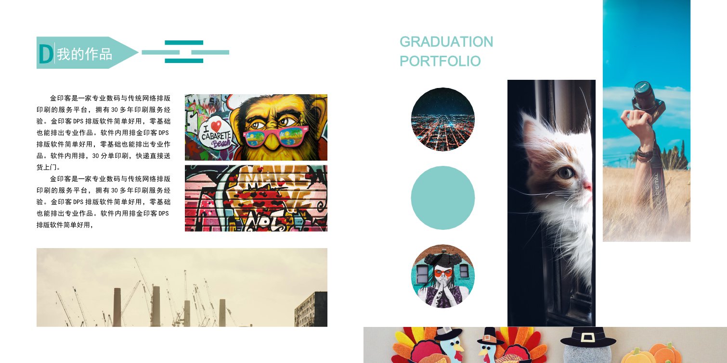Click the GRADUATION title text
Image resolution: width=727 pixels, height=363 pixels.
[446, 42]
